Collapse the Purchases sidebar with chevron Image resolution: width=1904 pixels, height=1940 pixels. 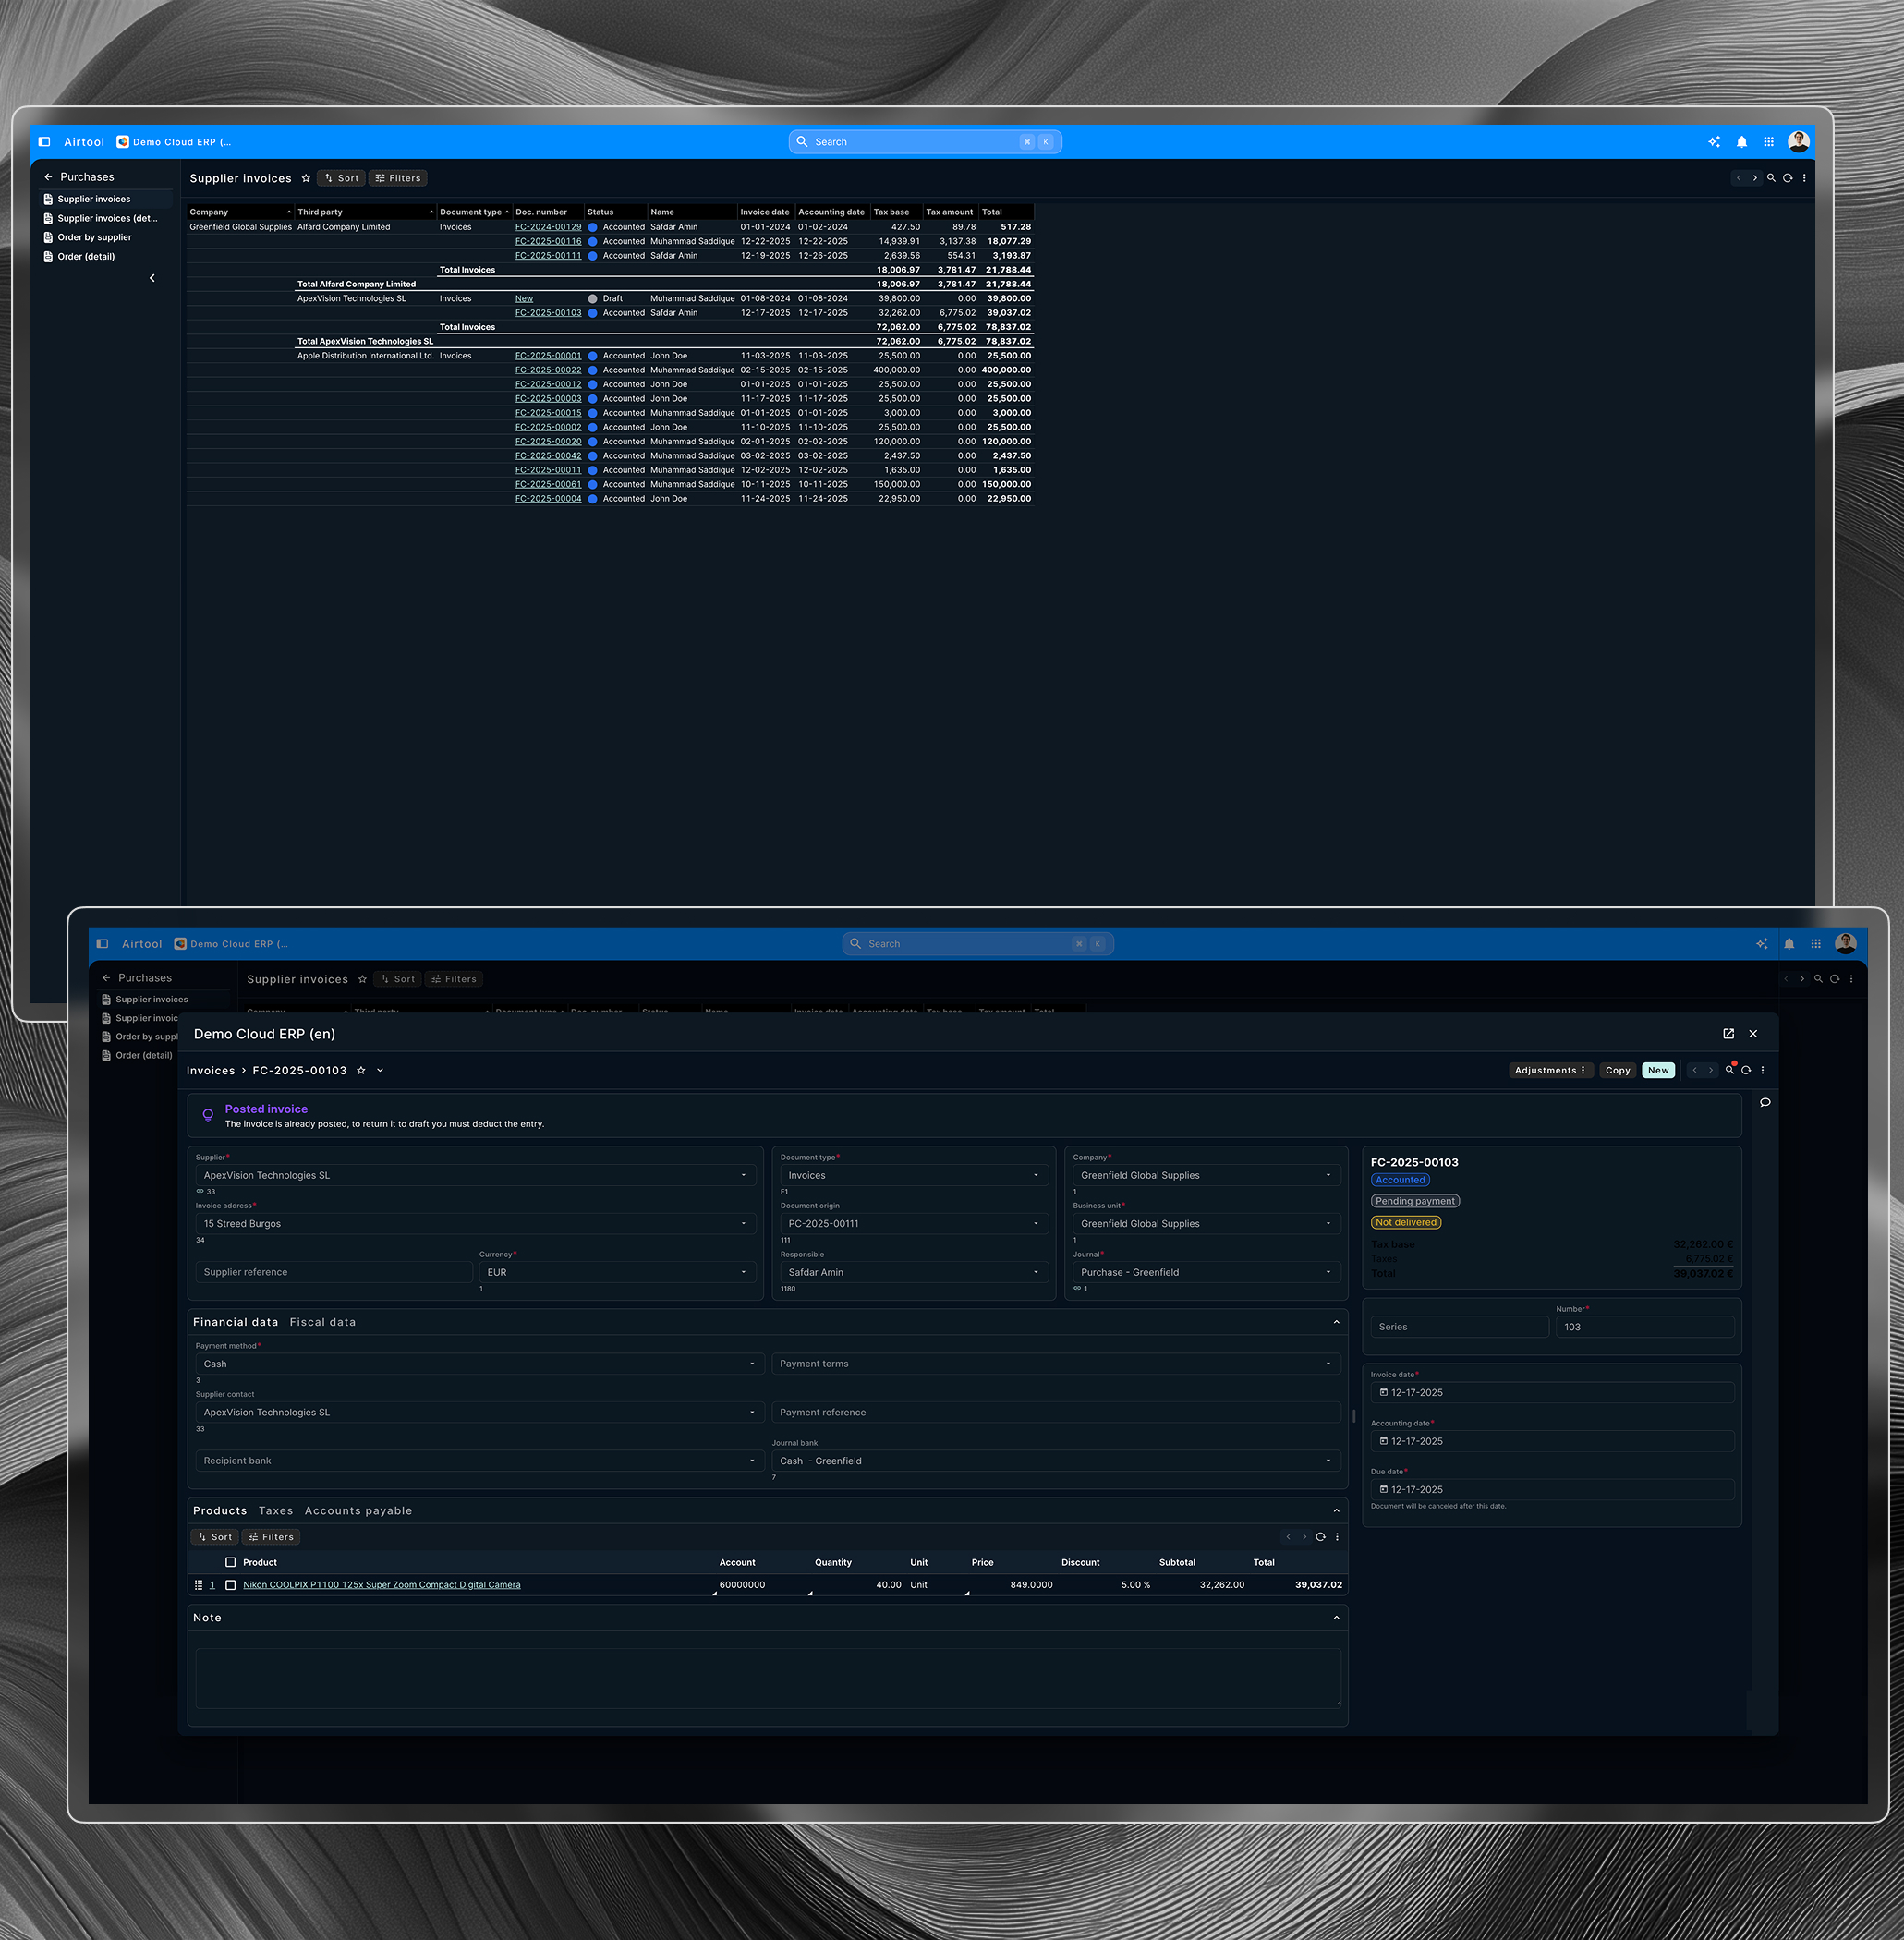(x=152, y=278)
